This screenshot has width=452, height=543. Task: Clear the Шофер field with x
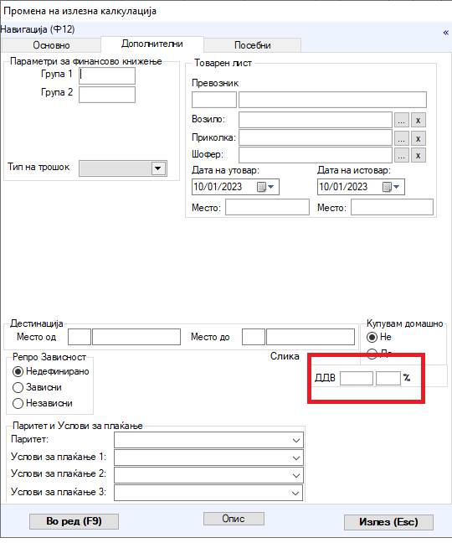tap(419, 156)
